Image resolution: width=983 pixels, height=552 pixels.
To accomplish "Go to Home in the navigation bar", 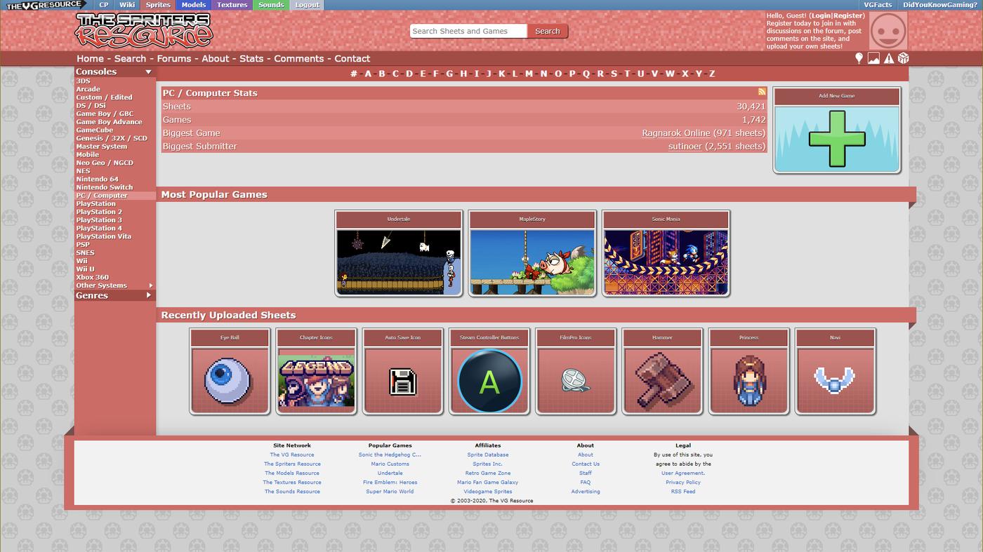I will tap(90, 59).
